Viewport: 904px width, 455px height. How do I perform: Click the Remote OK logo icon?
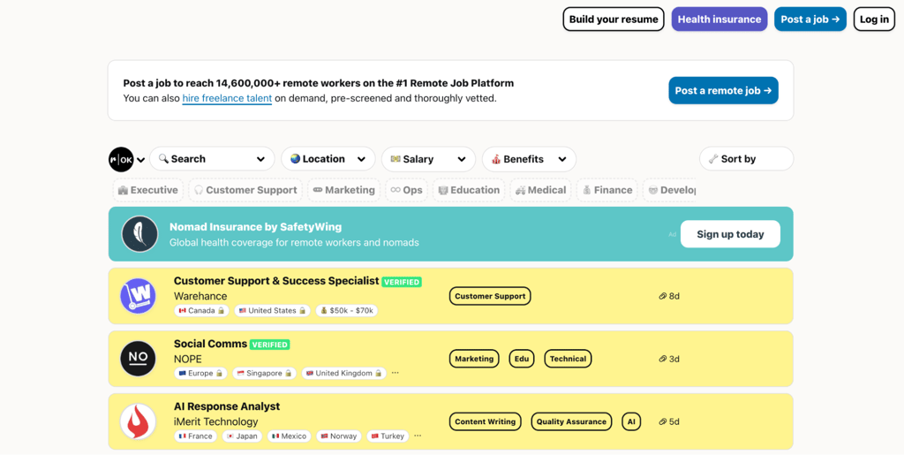point(121,159)
